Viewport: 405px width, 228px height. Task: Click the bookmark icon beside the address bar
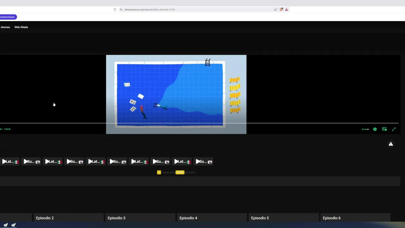pos(115,9)
